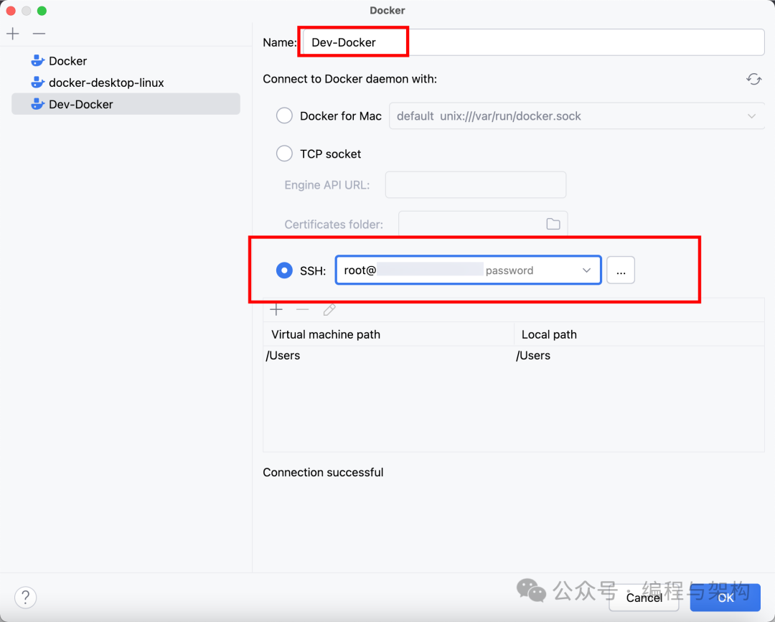775x622 pixels.
Task: Click the Name input field
Action: [x=534, y=42]
